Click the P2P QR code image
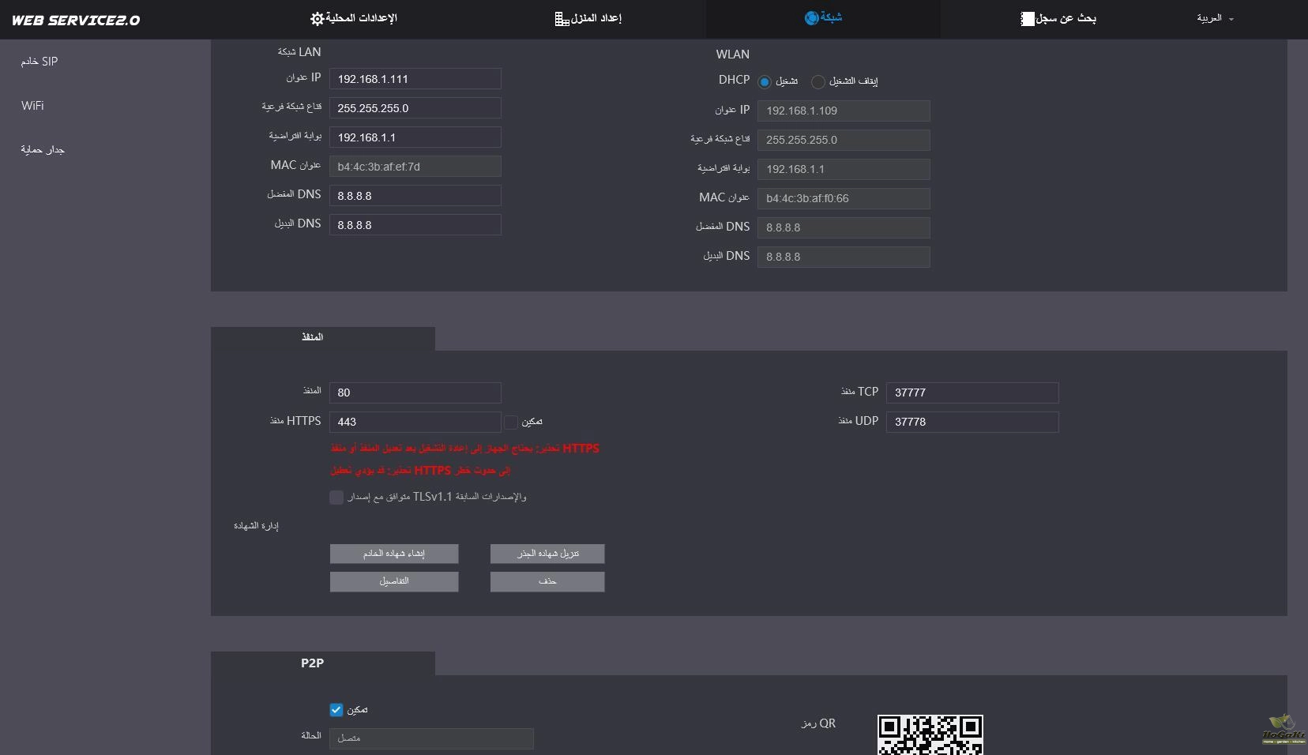Screen dimensions: 1308x755 [x=930, y=734]
